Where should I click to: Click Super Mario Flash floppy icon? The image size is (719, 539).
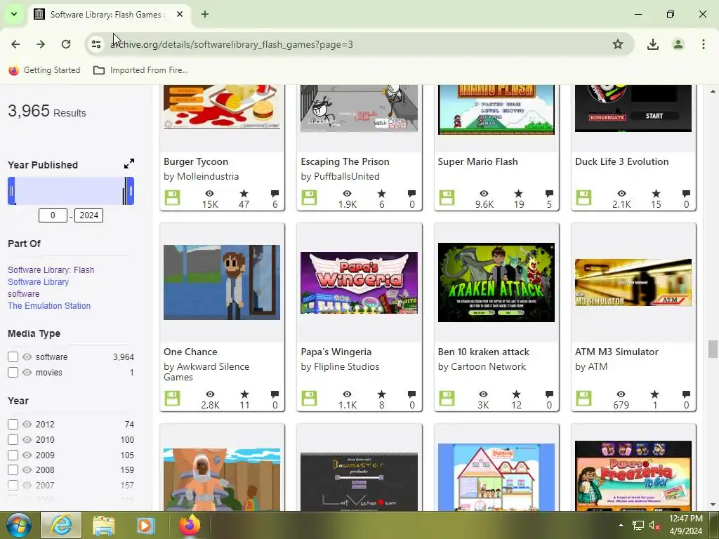point(447,198)
